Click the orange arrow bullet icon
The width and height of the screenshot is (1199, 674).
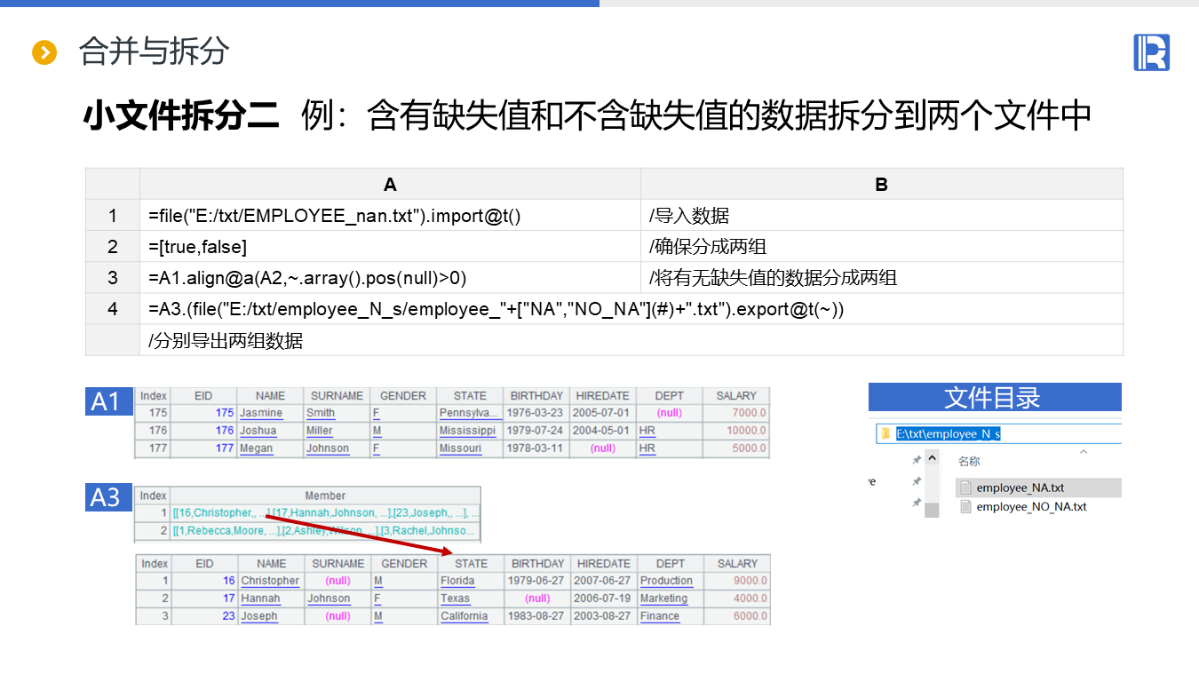[44, 53]
